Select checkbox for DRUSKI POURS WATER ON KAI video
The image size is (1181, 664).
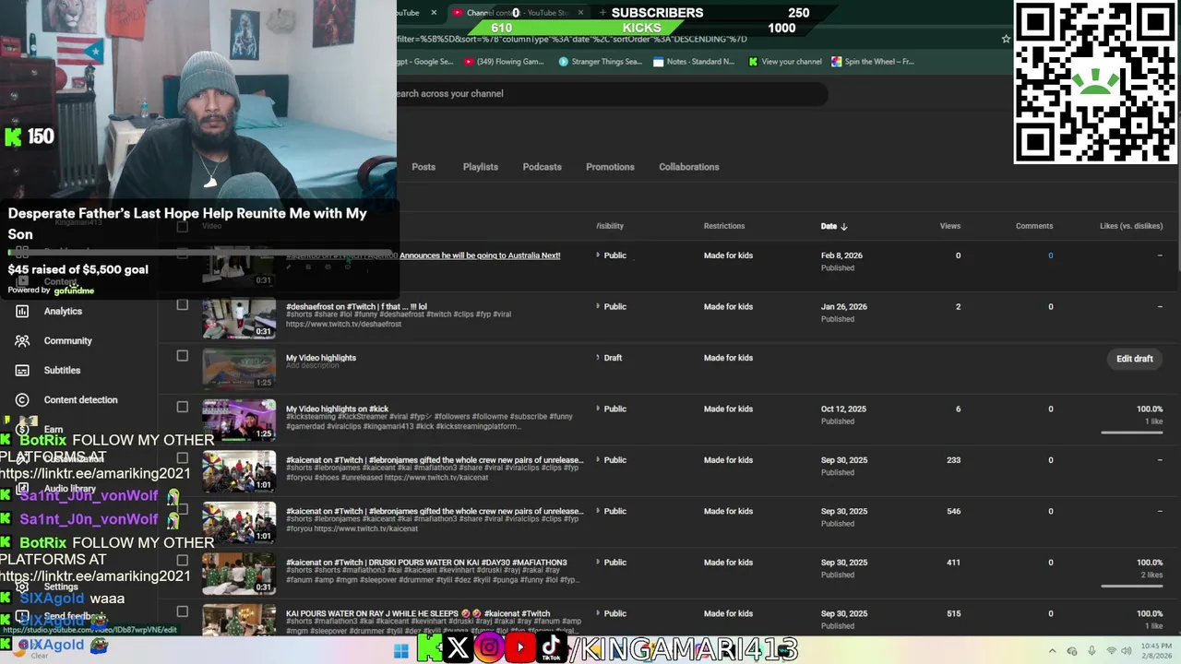tap(183, 560)
